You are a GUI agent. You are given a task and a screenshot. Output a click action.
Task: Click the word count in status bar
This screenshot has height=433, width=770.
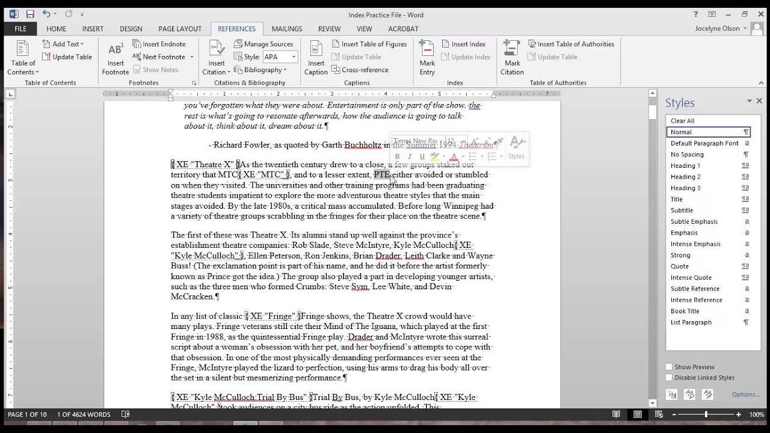(84, 414)
